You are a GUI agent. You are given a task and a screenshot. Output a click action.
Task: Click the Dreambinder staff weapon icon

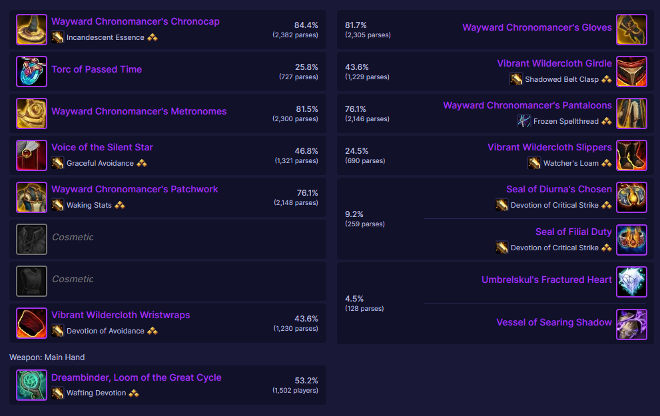coord(31,385)
